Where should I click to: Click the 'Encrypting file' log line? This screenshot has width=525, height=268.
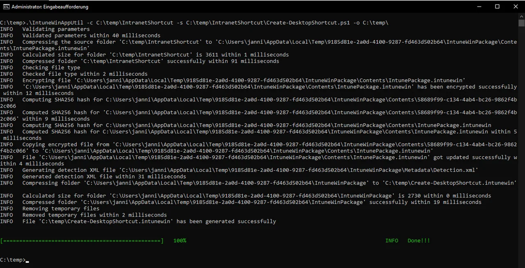click(x=233, y=81)
